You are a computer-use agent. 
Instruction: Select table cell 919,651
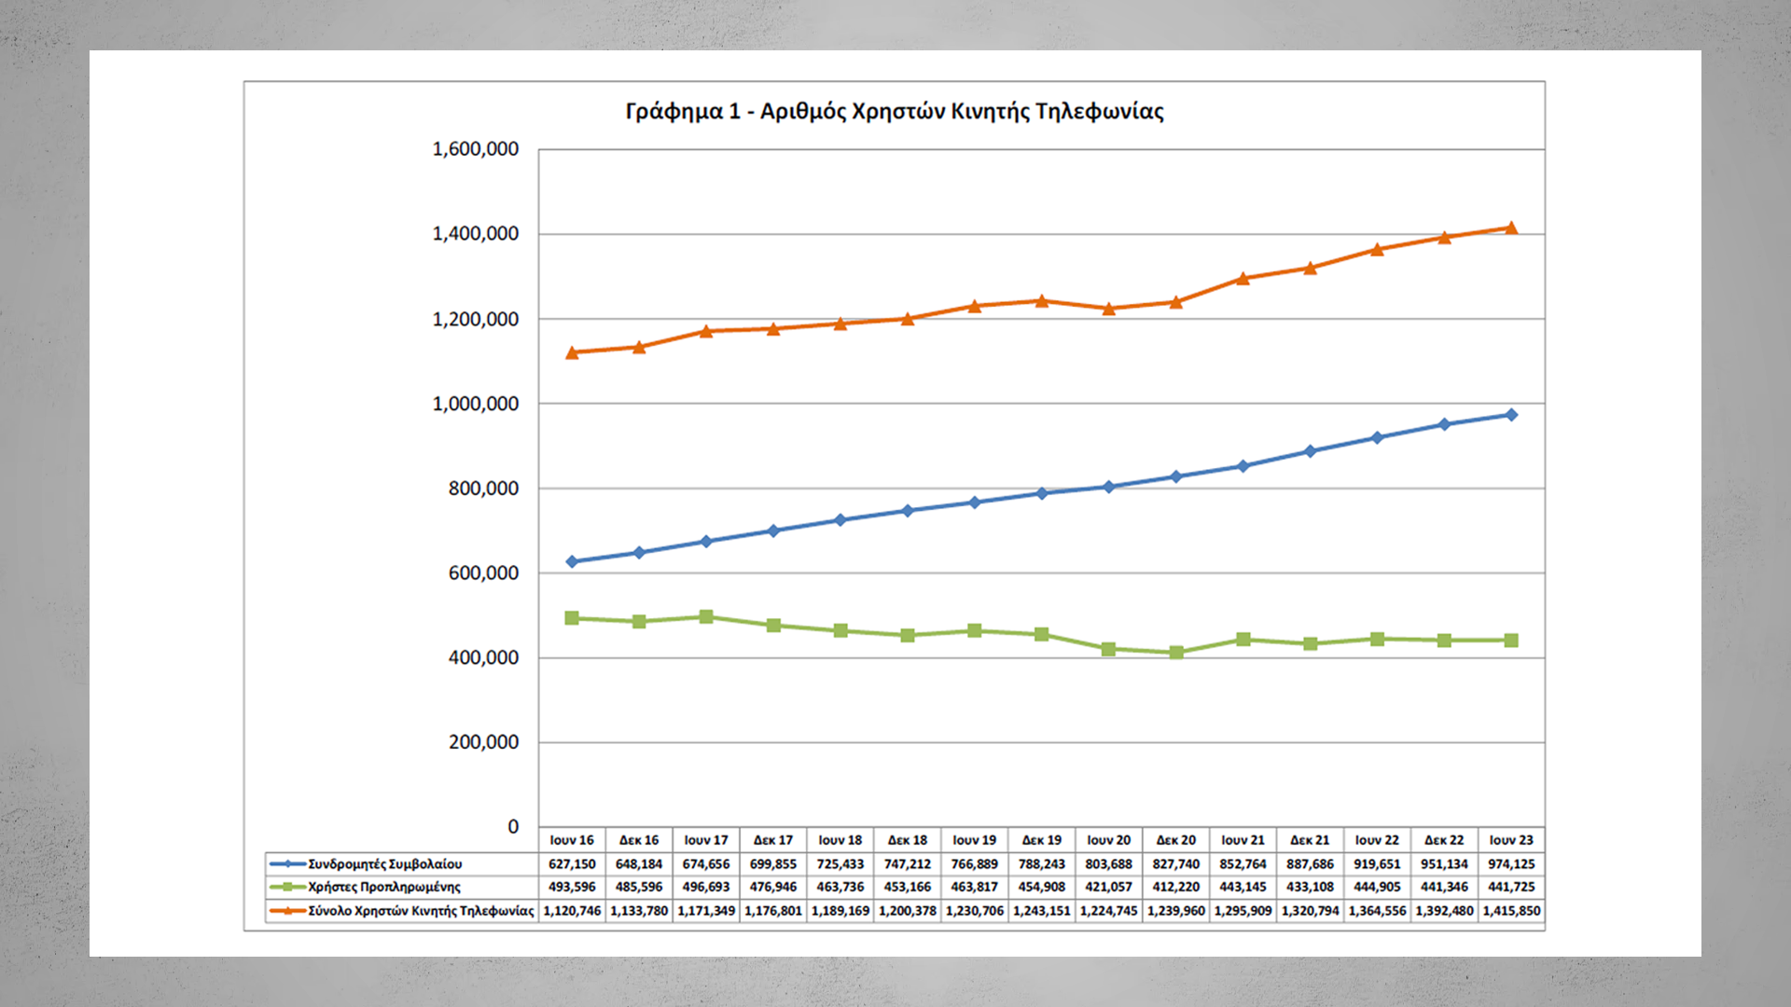[x=1378, y=864]
